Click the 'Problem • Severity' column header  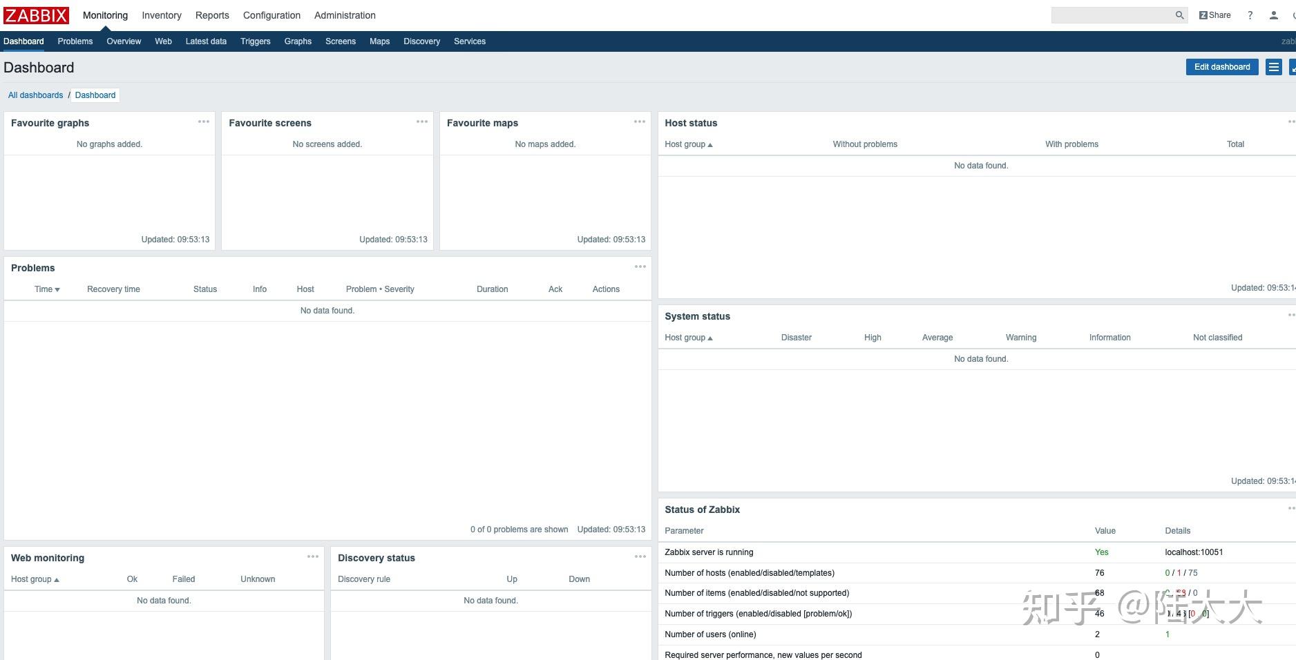[x=380, y=289]
